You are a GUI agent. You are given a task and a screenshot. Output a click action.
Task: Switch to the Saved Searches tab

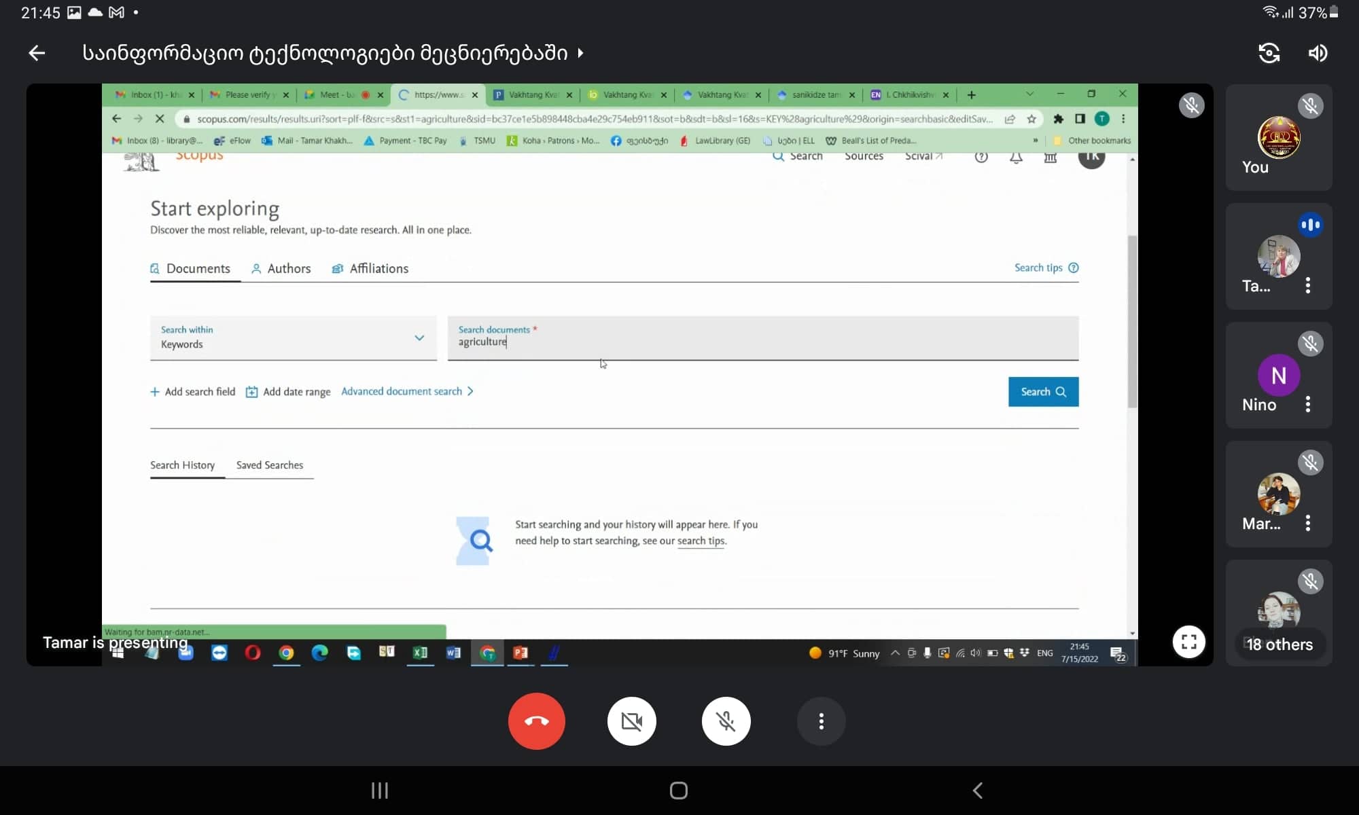coord(269,465)
